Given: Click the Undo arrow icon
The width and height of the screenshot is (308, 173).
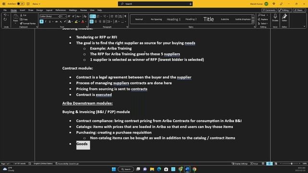Looking at the screenshot, I should tap(5, 15).
